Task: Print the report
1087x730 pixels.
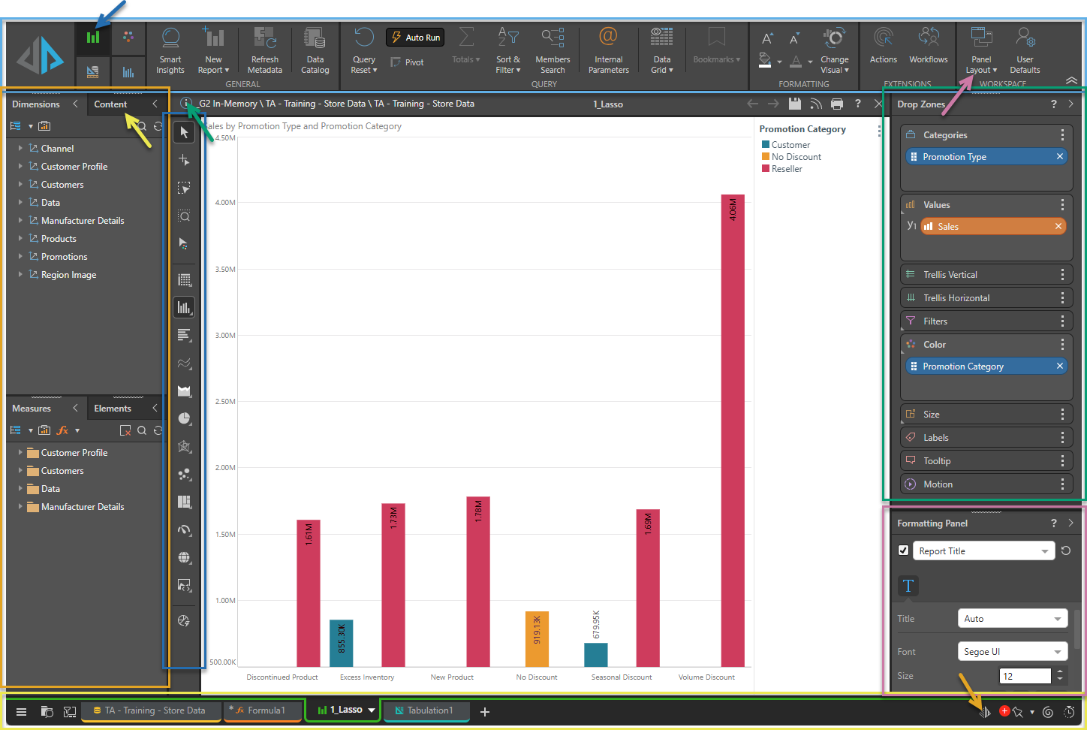Action: click(837, 104)
